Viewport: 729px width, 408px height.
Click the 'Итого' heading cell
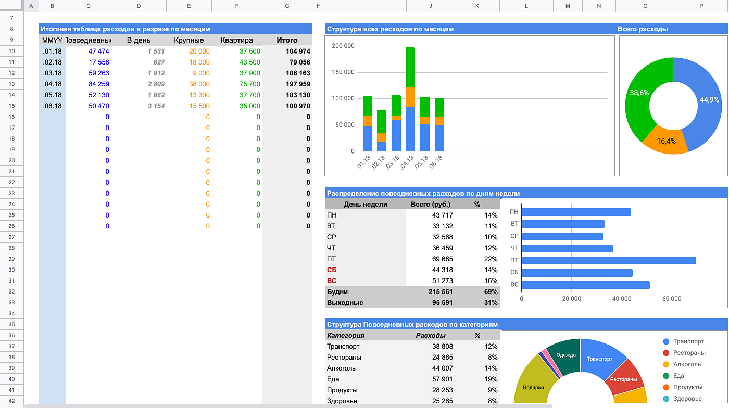coord(287,40)
